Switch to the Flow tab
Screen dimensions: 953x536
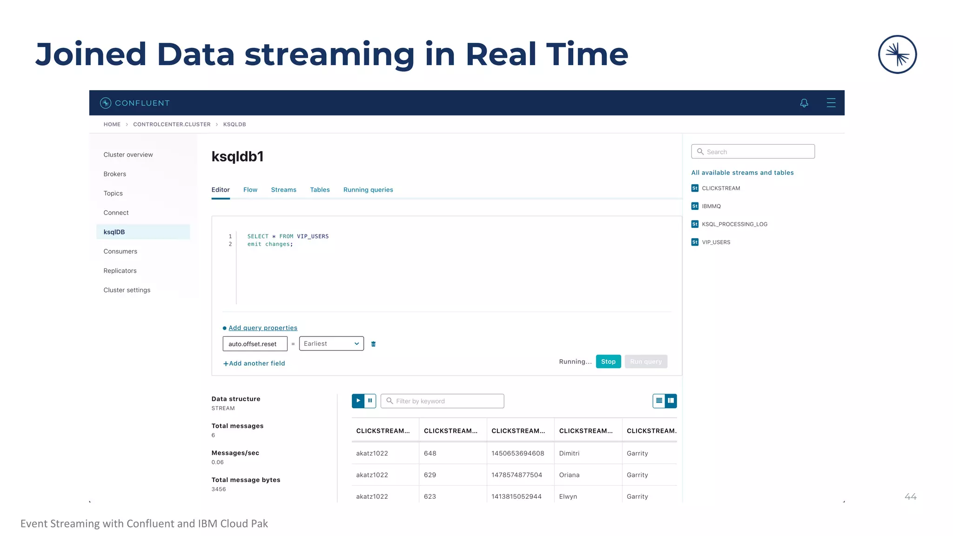coord(250,190)
